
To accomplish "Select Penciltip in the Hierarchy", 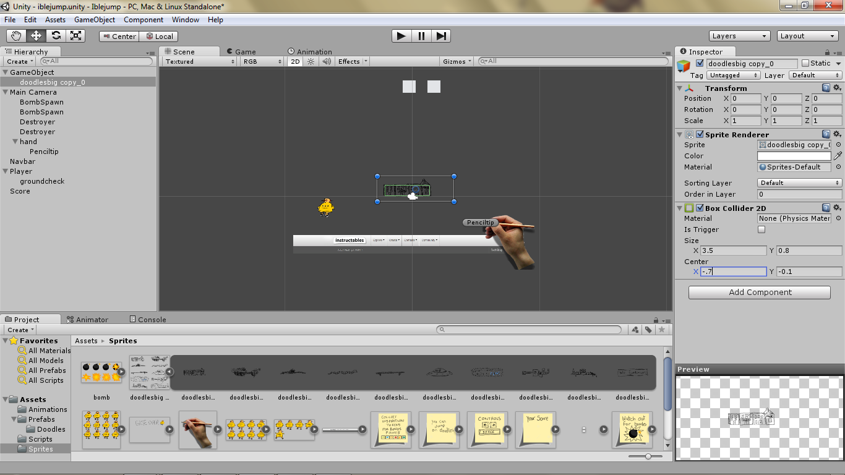I will click(44, 152).
